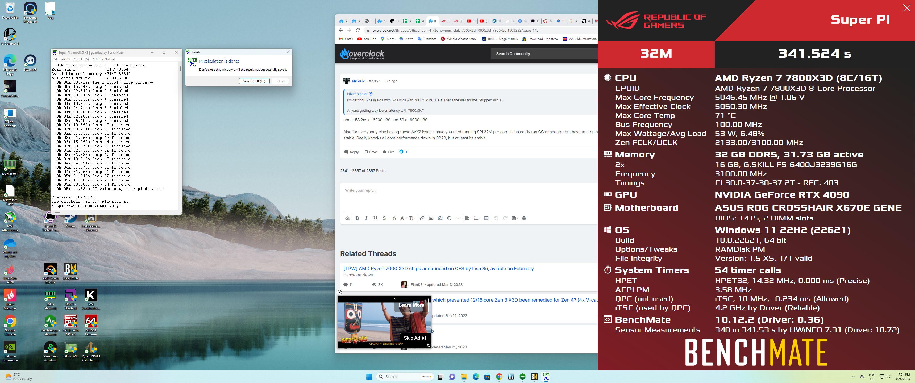Open the Gmail bookmark
This screenshot has height=383, width=915.
point(346,39)
